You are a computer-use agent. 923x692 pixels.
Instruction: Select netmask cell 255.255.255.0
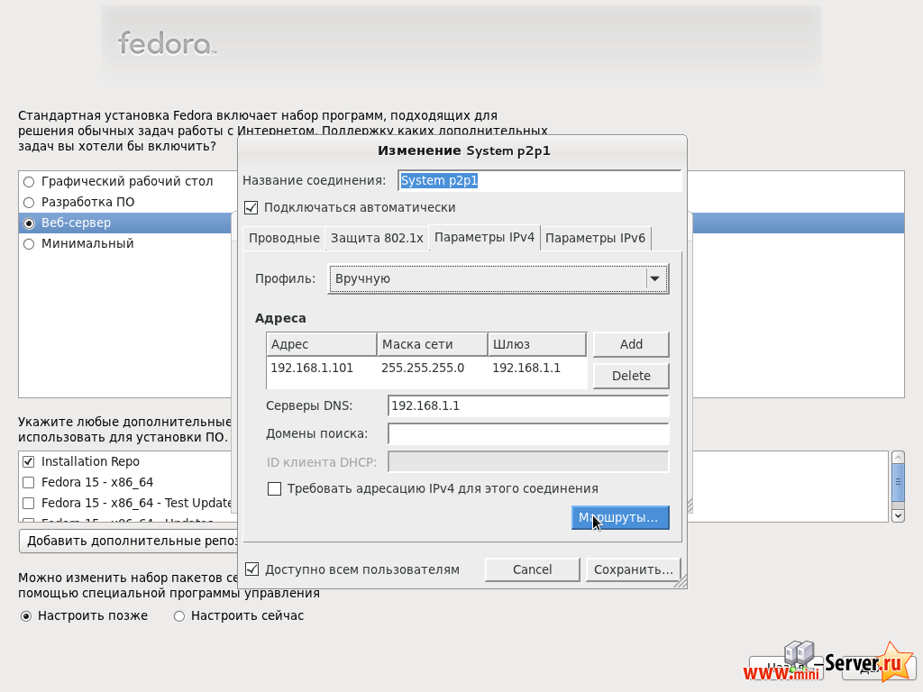423,369
